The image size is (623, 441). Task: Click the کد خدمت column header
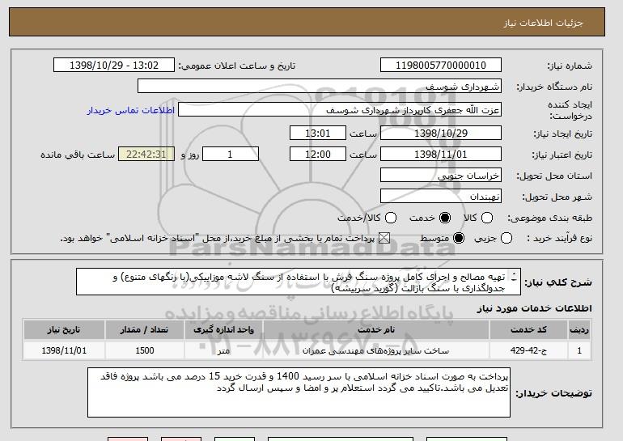click(528, 330)
